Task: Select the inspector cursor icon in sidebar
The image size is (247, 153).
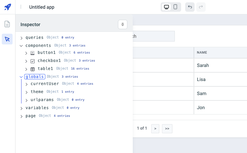Action: click(x=7, y=39)
